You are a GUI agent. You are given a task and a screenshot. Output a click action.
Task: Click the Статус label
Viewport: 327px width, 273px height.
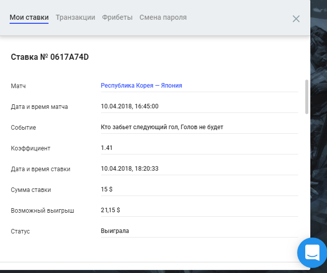tap(20, 231)
